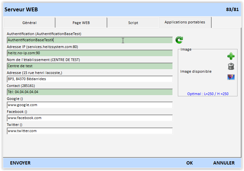244x171 pixels.
Task: Click the Adresse IP field heitz.no-ip.com:90
Action: pyautogui.click(x=90, y=53)
